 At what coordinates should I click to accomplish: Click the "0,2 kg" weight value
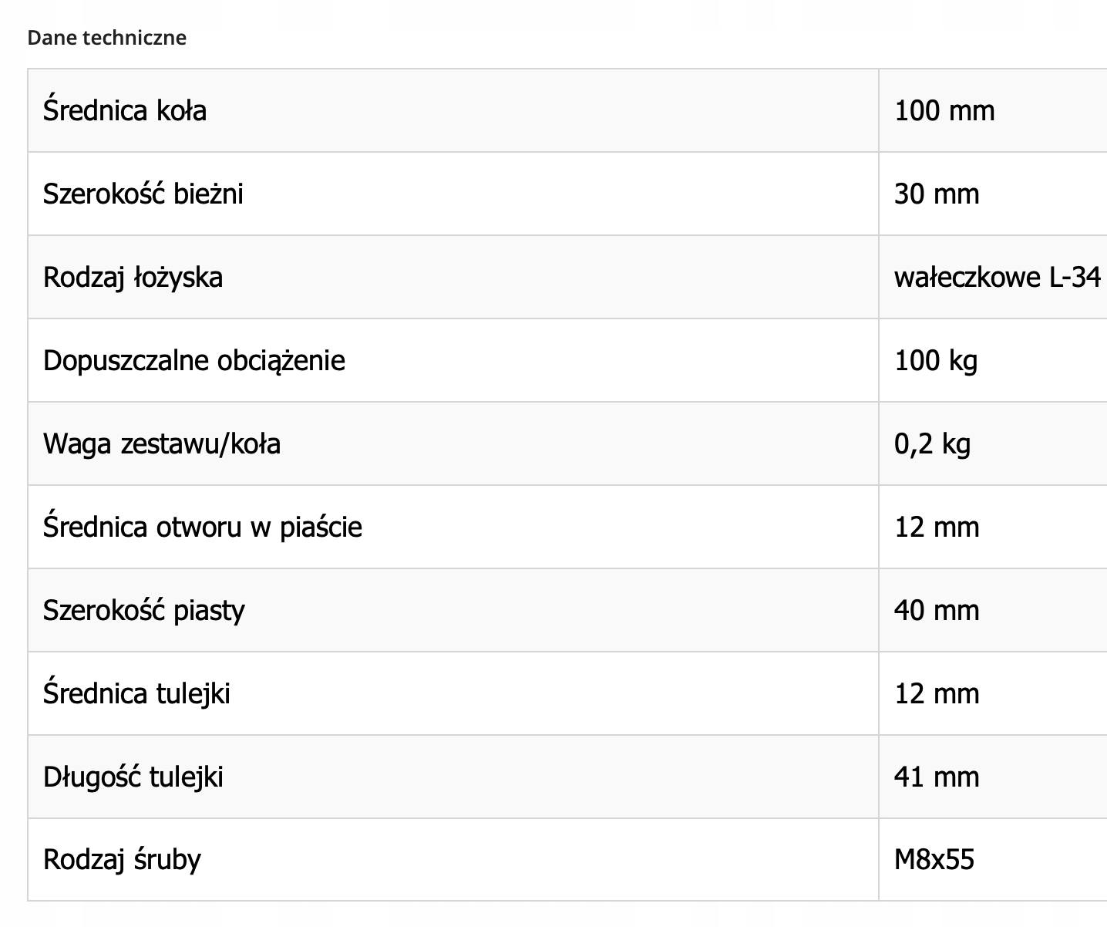932,443
